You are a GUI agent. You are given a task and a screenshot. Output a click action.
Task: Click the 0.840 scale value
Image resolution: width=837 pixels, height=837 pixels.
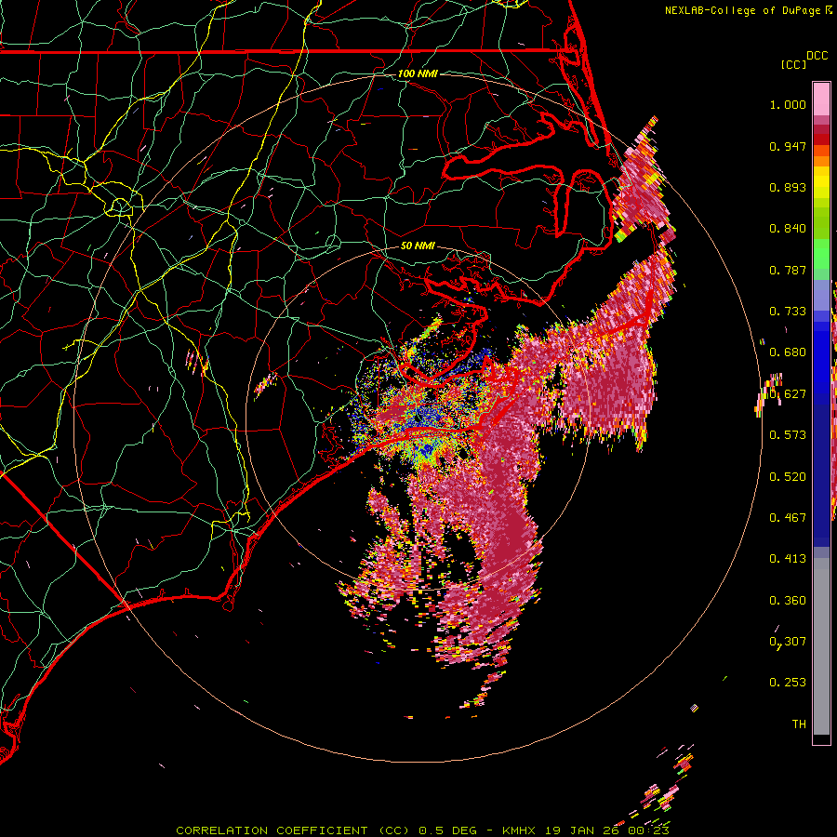point(788,229)
